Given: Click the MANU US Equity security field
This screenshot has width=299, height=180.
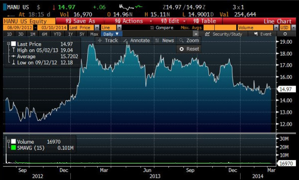Looking at the screenshot, I should [x=29, y=21].
